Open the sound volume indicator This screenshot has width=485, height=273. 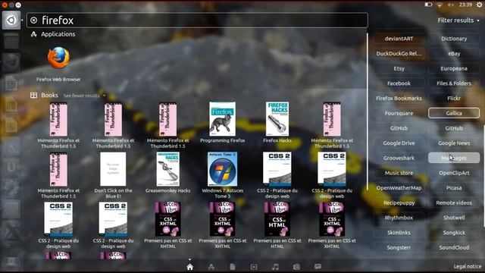tap(451, 5)
